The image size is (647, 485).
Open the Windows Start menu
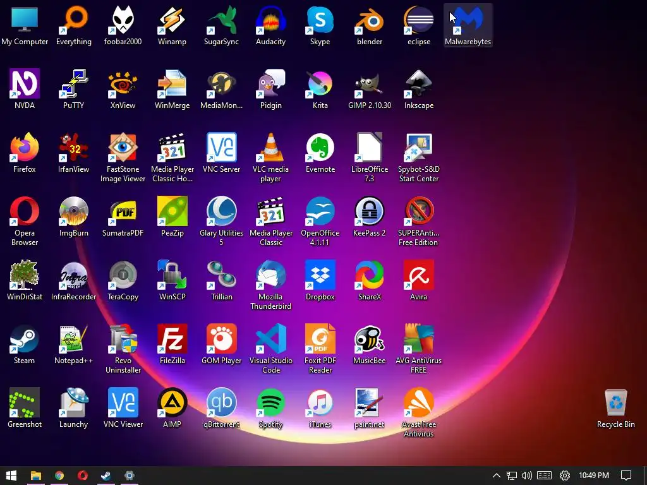(x=11, y=476)
